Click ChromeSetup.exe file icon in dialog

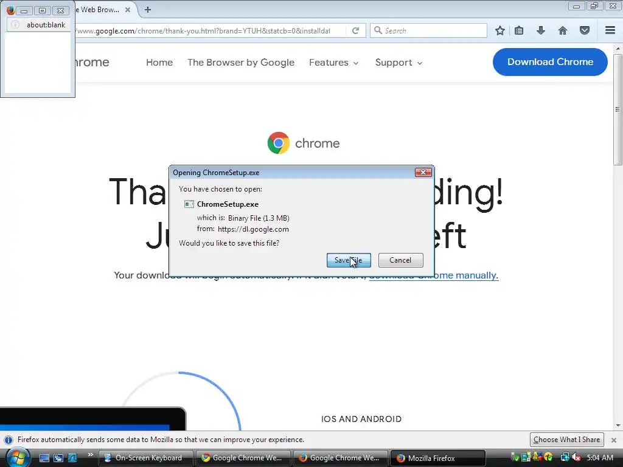pos(189,204)
